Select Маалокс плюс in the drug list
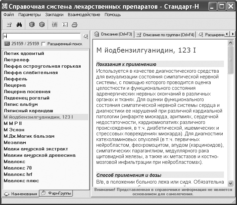Image resolution: width=237 pixels, height=205 pixels. [21, 181]
